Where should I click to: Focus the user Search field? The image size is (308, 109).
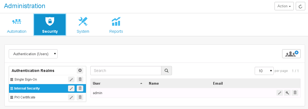126,71
